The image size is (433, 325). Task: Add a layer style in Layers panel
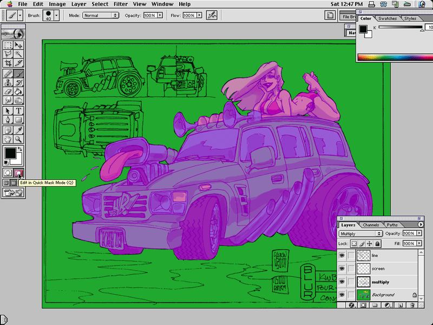pos(351,305)
